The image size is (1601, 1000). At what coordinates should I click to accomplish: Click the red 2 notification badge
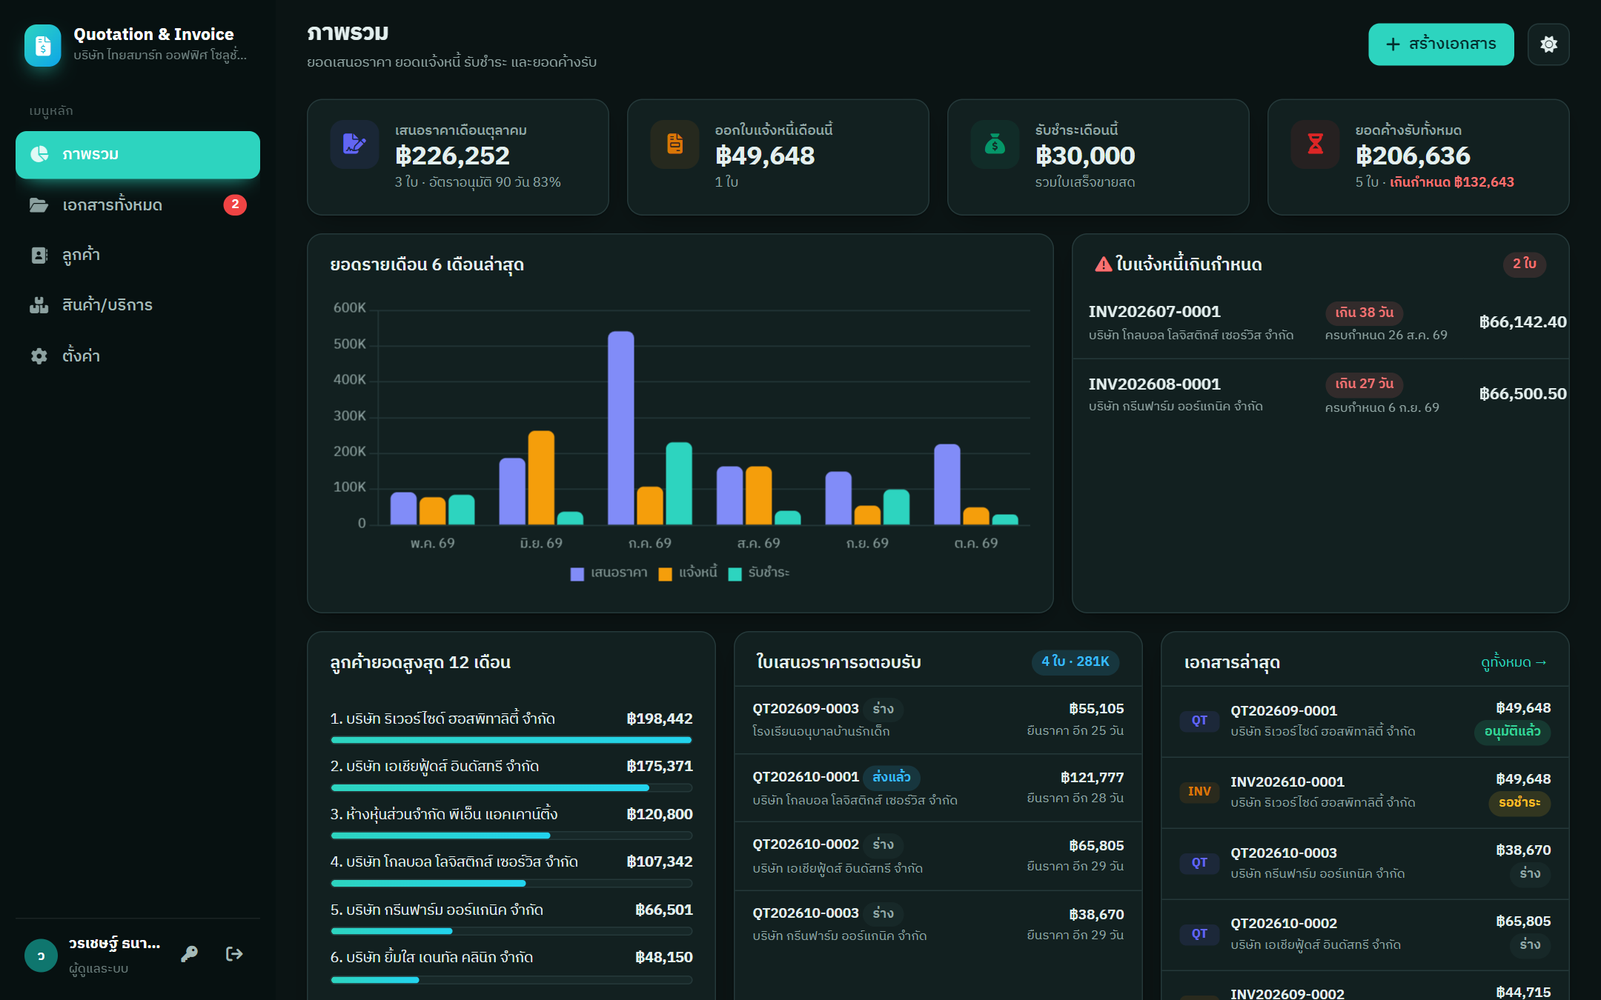click(x=235, y=204)
